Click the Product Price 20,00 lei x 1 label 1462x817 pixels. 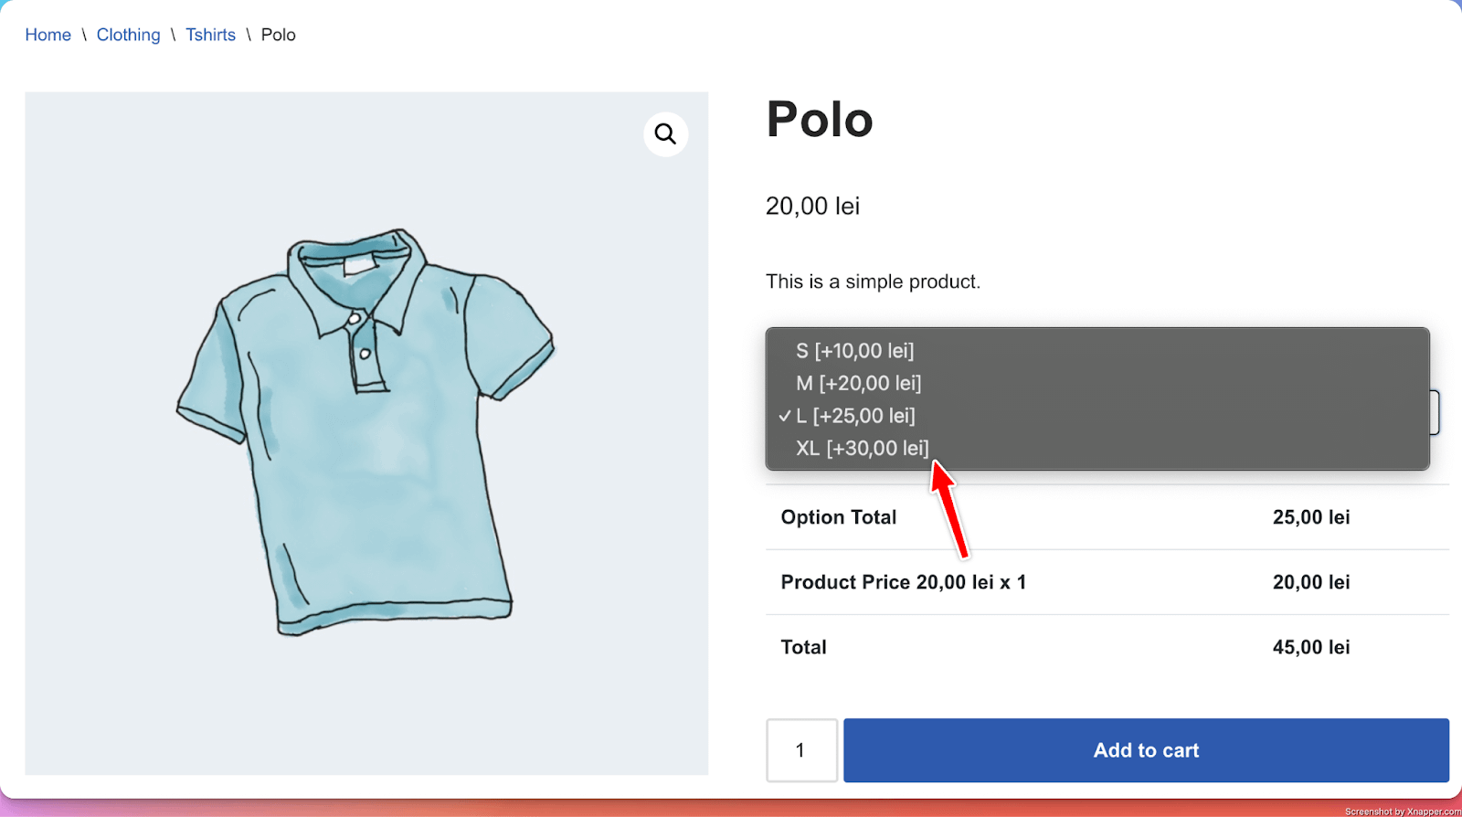[x=903, y=582]
